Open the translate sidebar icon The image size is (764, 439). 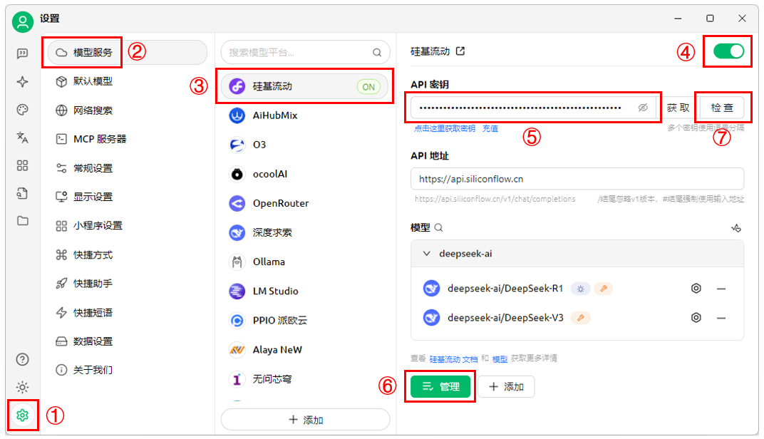click(x=22, y=138)
